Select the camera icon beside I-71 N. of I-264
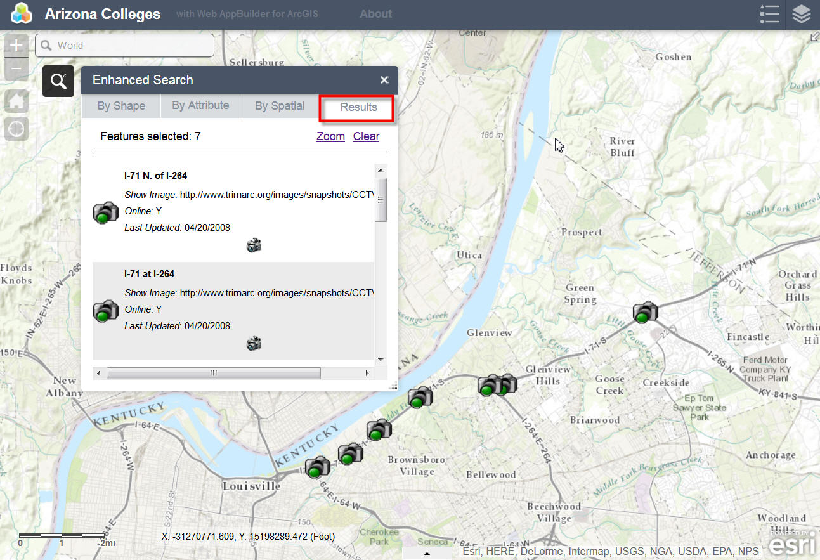The width and height of the screenshot is (820, 560). [x=105, y=212]
